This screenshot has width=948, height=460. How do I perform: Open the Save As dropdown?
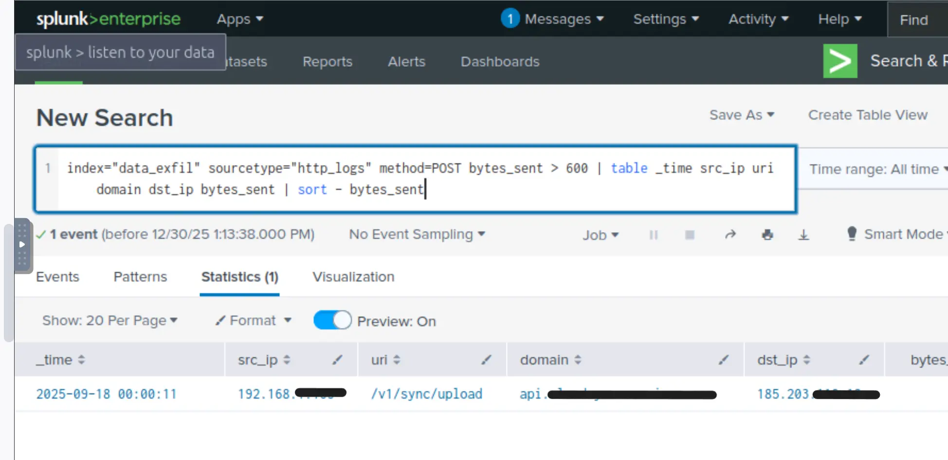pos(741,115)
